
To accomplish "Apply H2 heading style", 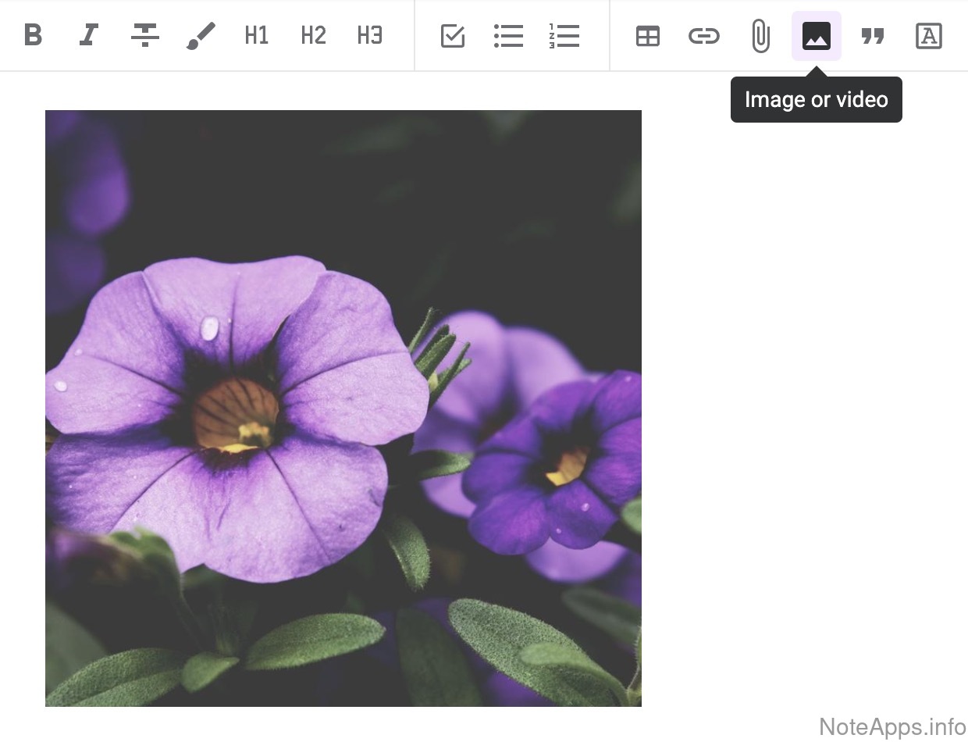I will pos(313,36).
